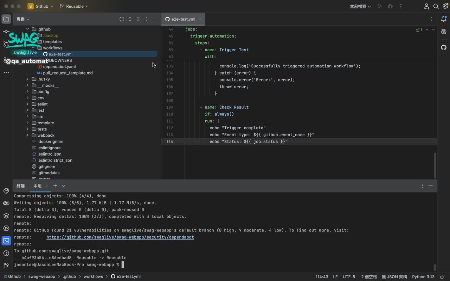Image resolution: width=450 pixels, height=281 pixels.
Task: Select pull_request_template.md file
Action: point(68,73)
